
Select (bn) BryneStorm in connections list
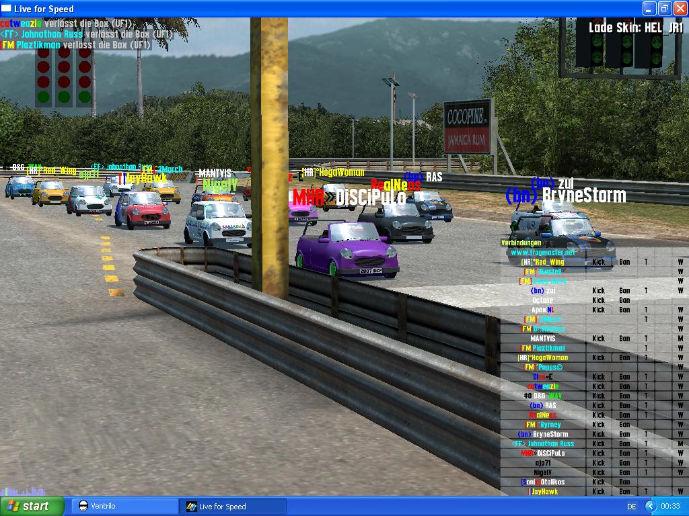[543, 434]
